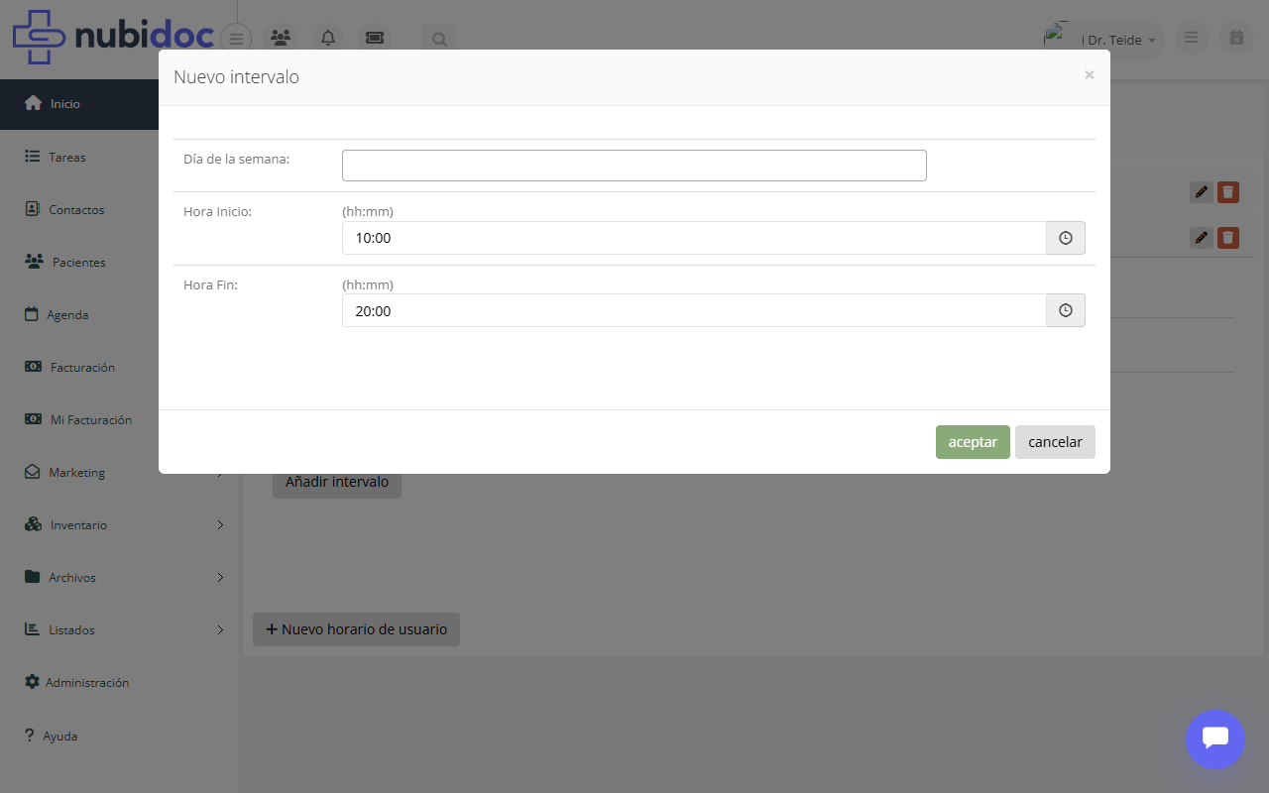Click the aceptar button
Screen dimensions: 1269x793
click(x=973, y=442)
